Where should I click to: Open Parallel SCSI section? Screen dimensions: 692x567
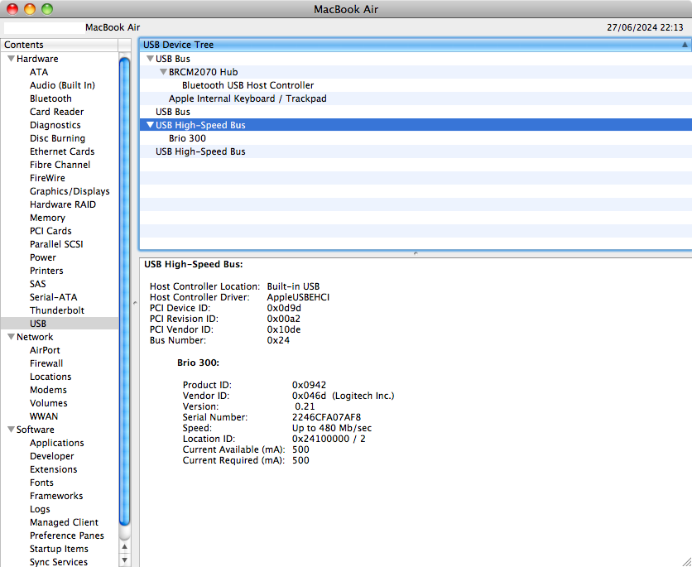click(x=56, y=244)
